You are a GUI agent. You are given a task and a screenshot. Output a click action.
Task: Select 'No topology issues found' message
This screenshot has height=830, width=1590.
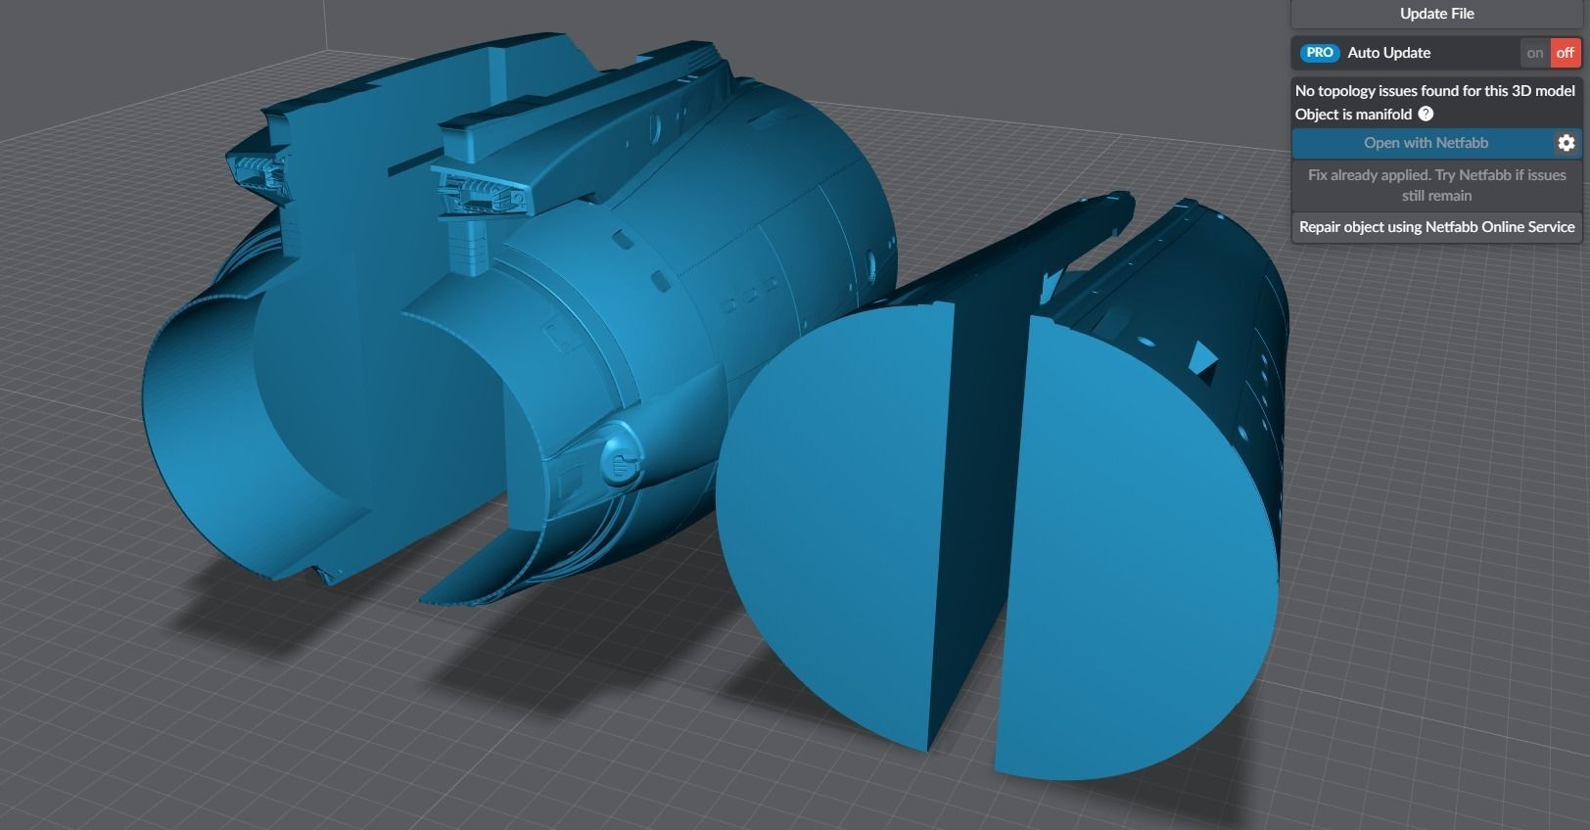(1435, 90)
